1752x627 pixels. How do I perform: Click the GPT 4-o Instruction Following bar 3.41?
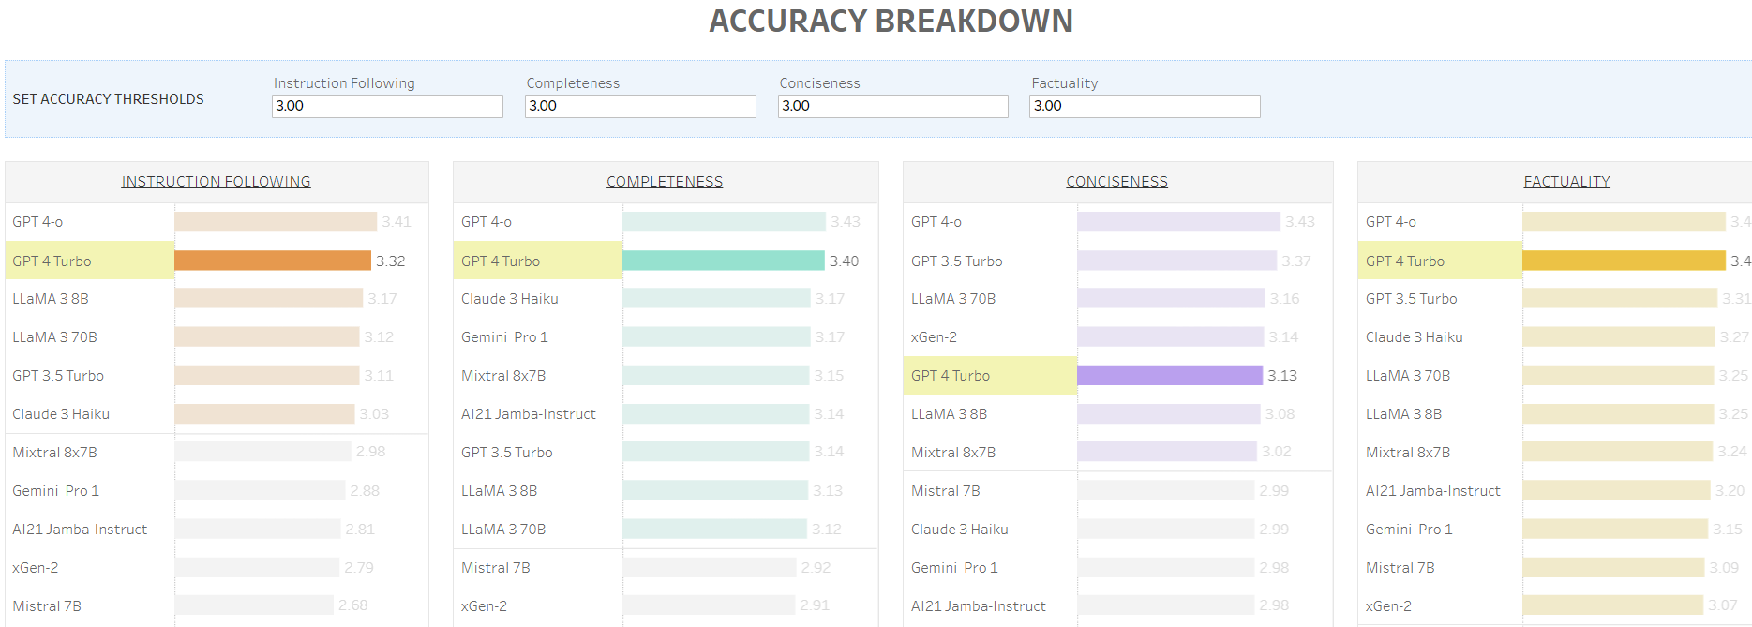point(276,222)
